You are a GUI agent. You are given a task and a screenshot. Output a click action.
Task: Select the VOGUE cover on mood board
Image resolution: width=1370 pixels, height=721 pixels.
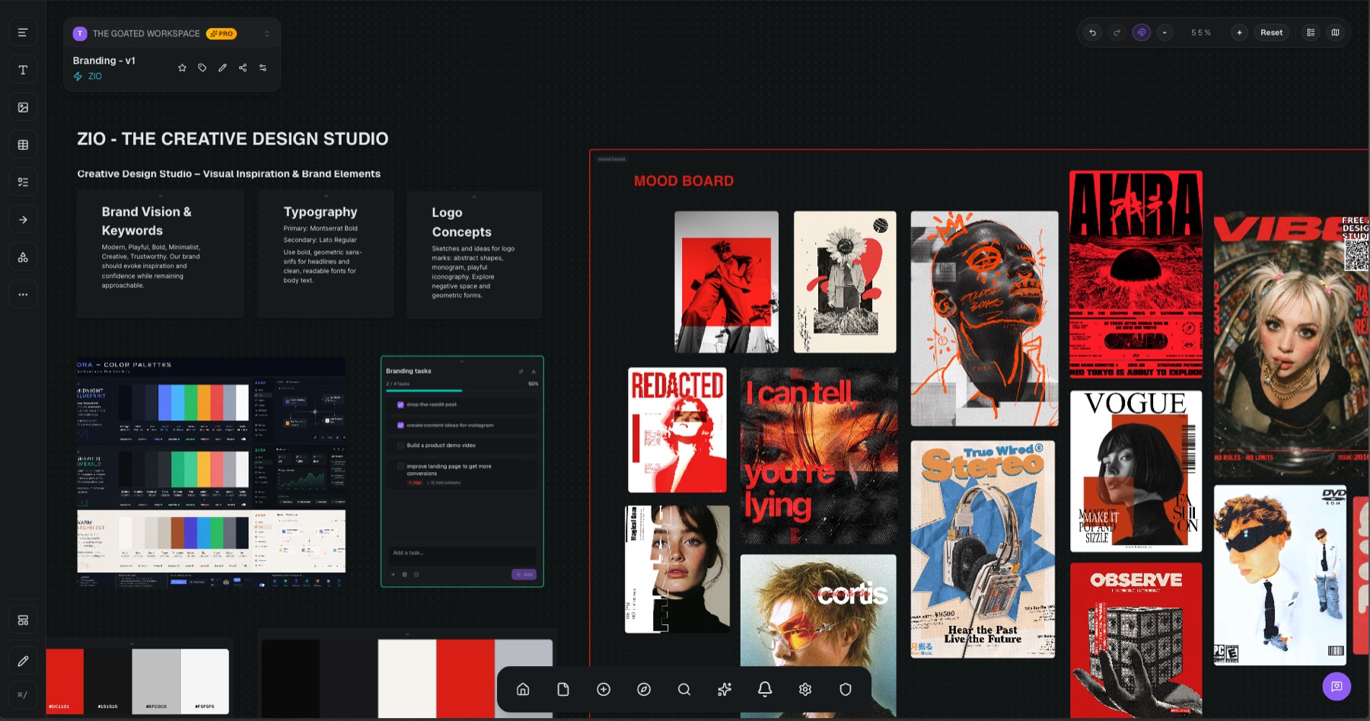point(1136,471)
